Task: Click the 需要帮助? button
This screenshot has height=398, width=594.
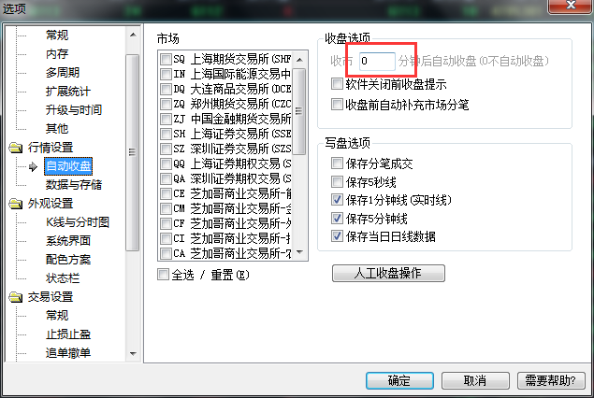Action: 551,380
